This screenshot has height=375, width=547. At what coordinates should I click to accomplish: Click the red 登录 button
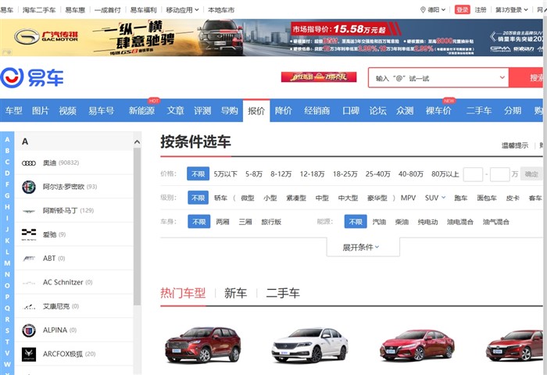[x=462, y=10]
